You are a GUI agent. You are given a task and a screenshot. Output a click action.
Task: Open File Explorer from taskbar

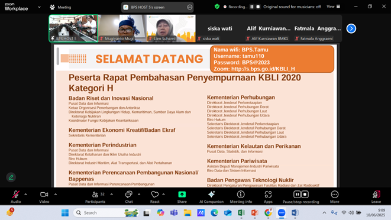(x=188, y=213)
